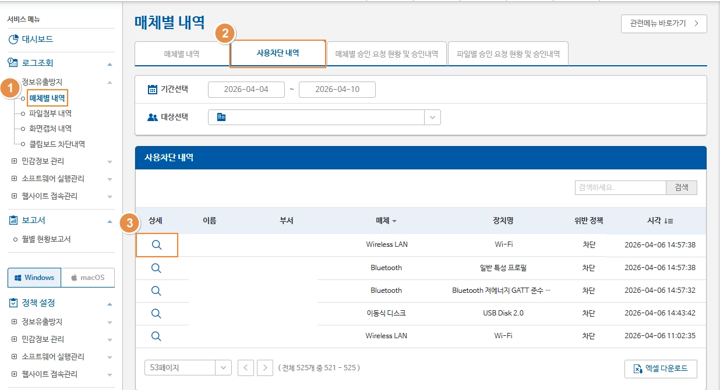
Task: Open detail magnifier for the first Wireless LAN row
Action: tap(156, 244)
